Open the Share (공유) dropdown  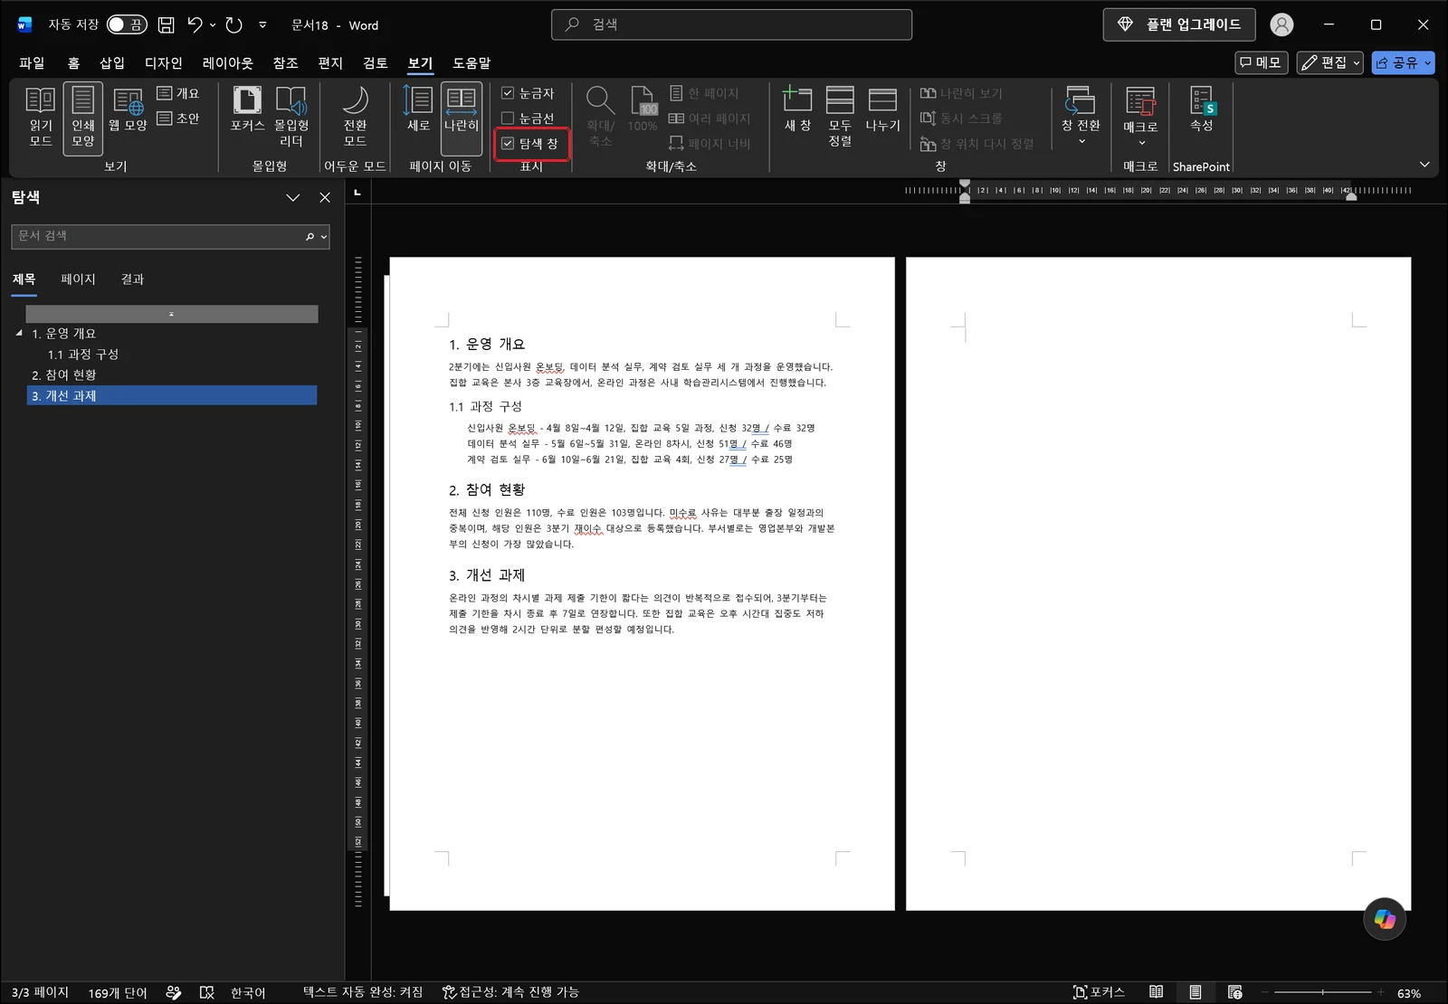[x=1403, y=62]
